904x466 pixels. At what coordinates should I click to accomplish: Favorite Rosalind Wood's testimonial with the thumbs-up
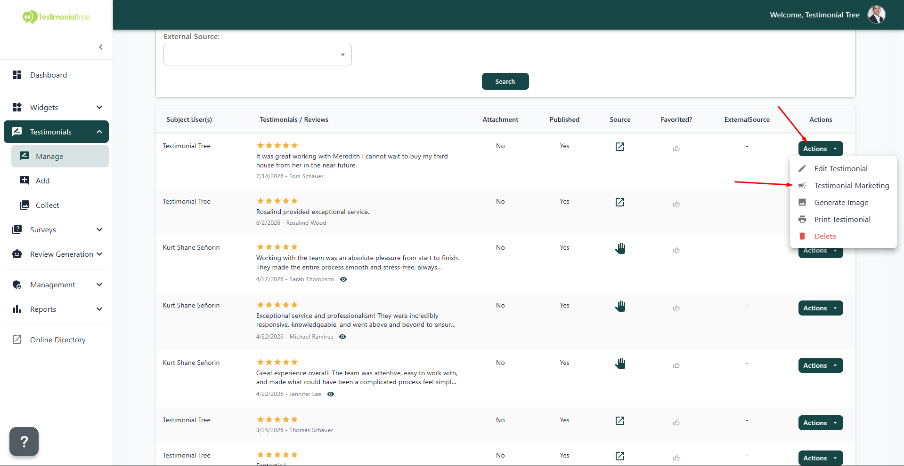coord(676,204)
